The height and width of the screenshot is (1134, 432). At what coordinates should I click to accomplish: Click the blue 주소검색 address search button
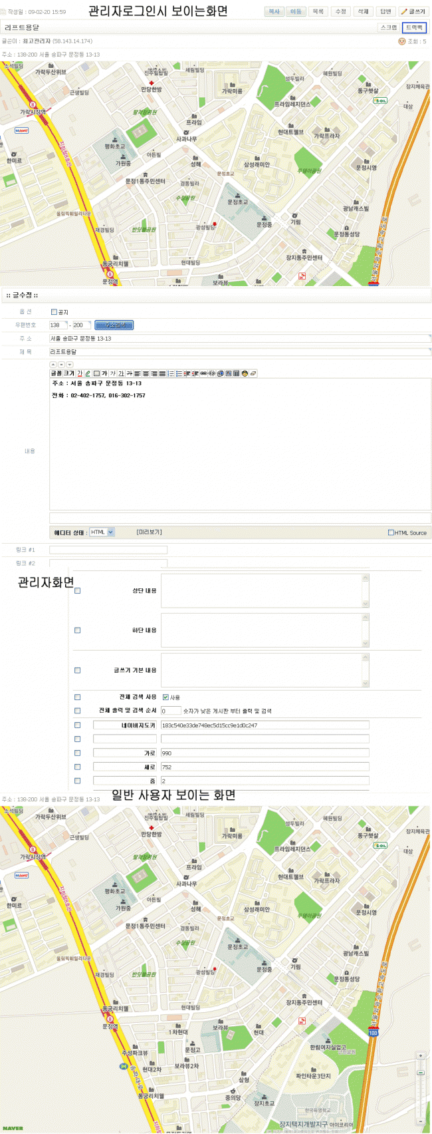tap(114, 325)
